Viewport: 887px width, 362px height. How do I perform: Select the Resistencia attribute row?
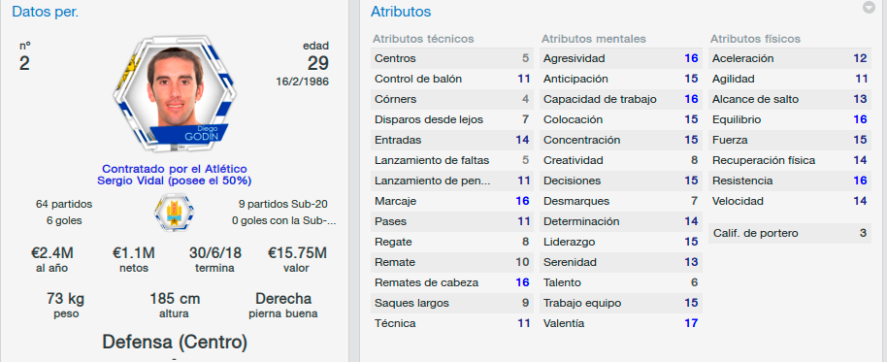point(790,181)
